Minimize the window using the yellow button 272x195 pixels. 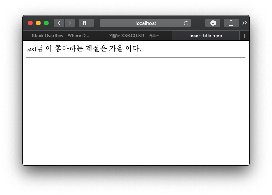pyautogui.click(x=38, y=23)
